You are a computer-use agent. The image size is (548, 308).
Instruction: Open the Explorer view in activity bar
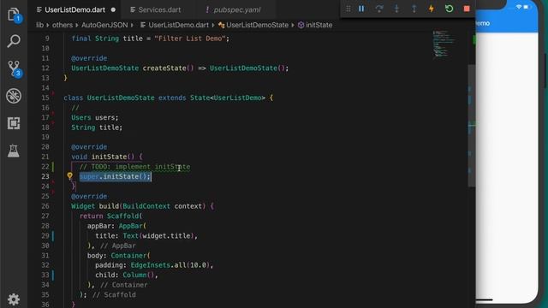point(14,15)
